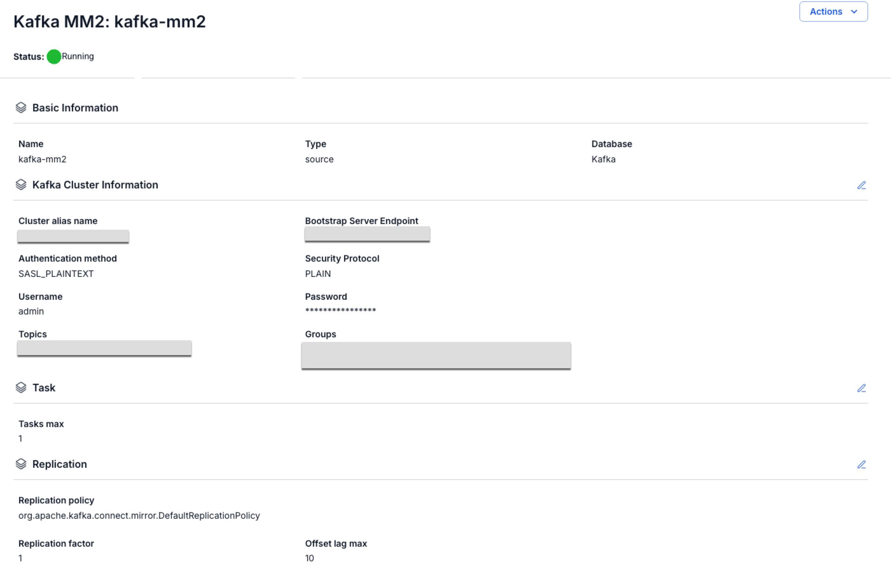
Task: Click the 'Running' status text
Action: pyautogui.click(x=78, y=57)
